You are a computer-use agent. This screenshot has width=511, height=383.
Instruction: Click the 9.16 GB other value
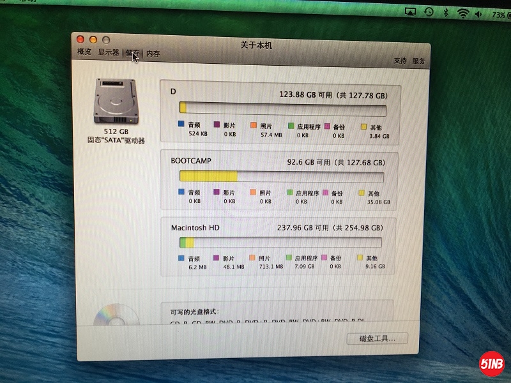375,266
